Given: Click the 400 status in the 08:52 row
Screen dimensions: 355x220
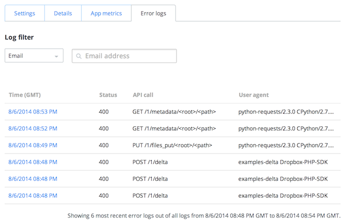Looking at the screenshot, I should 104,129.
